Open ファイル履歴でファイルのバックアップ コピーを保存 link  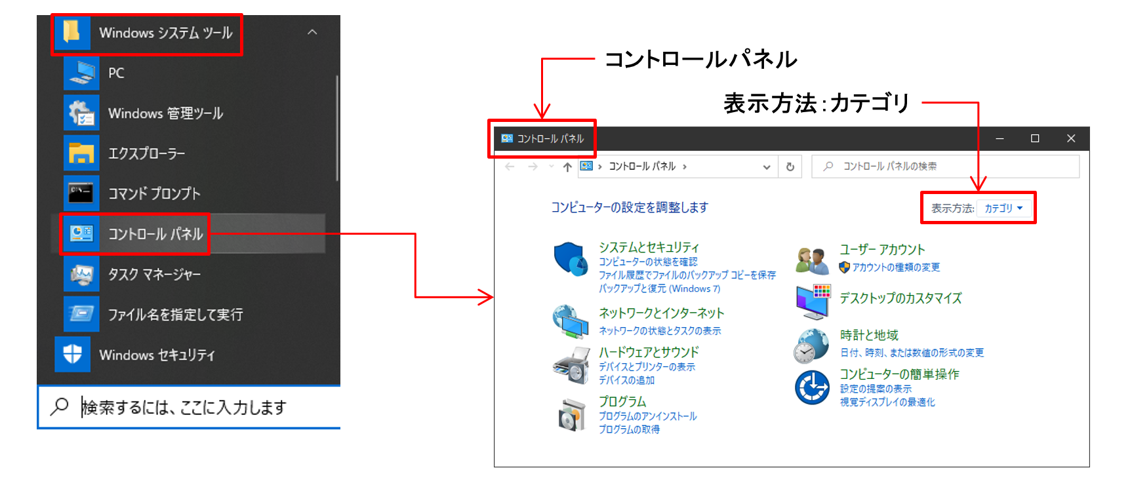click(x=687, y=275)
